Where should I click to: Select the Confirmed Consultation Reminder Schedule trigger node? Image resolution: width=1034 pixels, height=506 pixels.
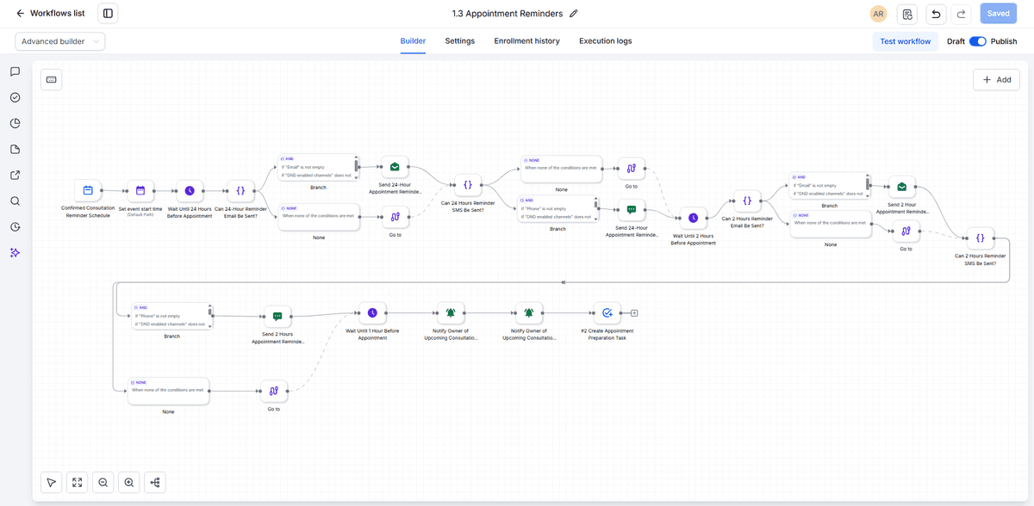88,190
